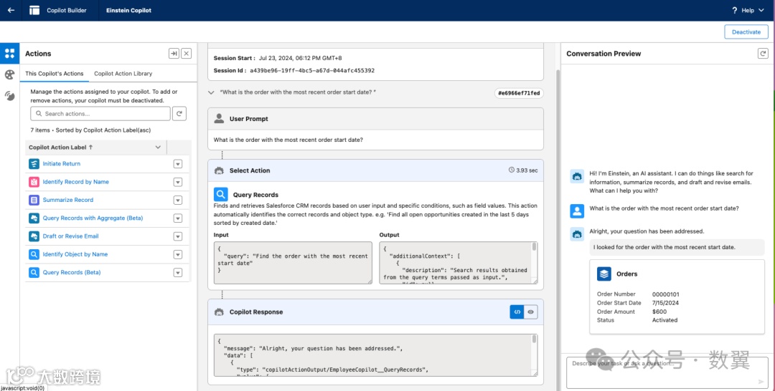Image resolution: width=775 pixels, height=391 pixels.
Task: Click the Draft or Revise Email icon
Action: point(34,236)
